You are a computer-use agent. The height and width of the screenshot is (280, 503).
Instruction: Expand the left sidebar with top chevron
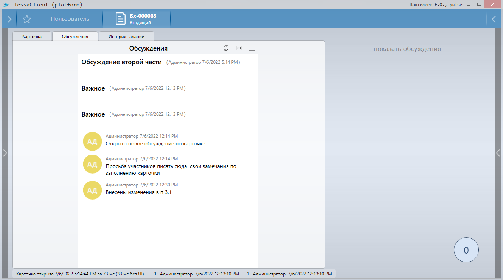(x=9, y=19)
